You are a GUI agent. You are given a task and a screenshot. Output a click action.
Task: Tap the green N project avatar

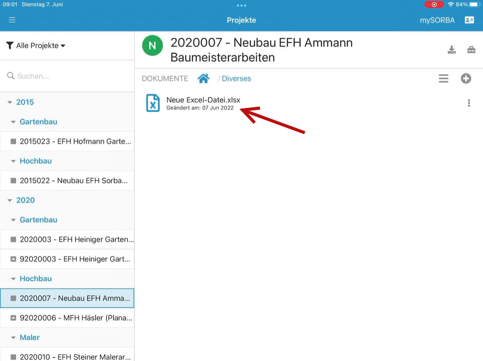point(153,46)
